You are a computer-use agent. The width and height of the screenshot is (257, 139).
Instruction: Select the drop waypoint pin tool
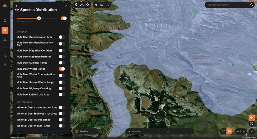pyautogui.click(x=76, y=5)
